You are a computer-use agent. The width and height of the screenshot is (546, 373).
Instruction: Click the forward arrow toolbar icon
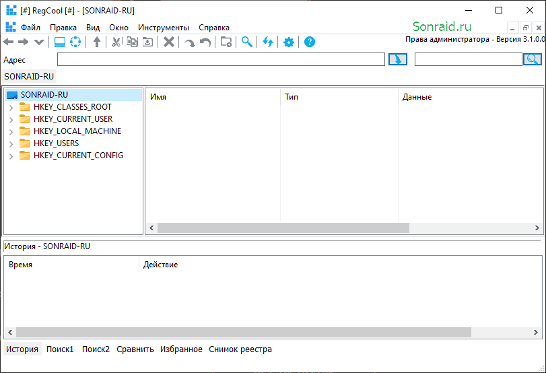pos(24,42)
